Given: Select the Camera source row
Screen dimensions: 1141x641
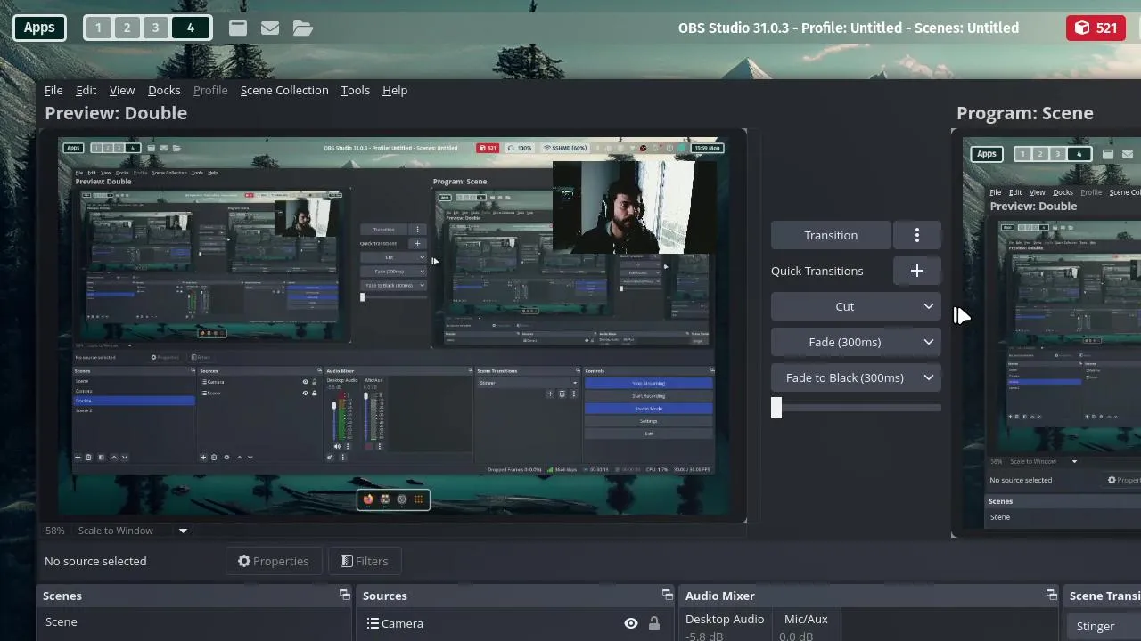Looking at the screenshot, I should [517, 623].
